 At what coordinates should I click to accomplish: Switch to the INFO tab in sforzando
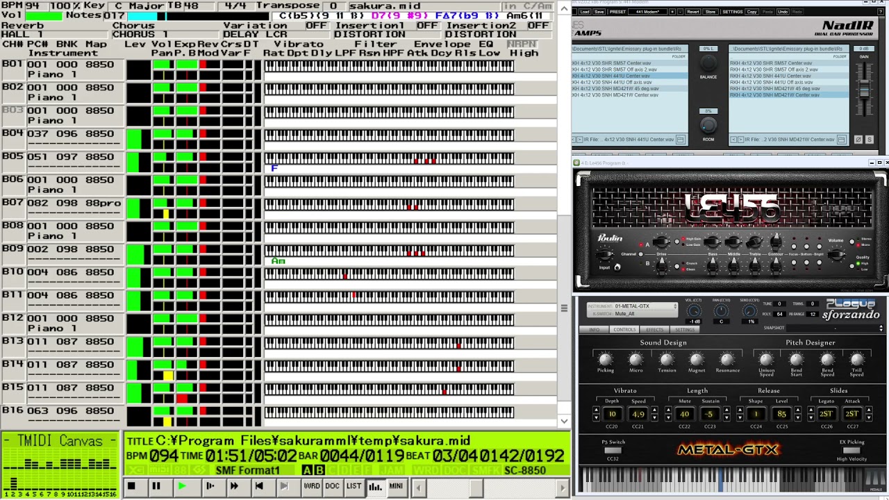click(x=595, y=330)
